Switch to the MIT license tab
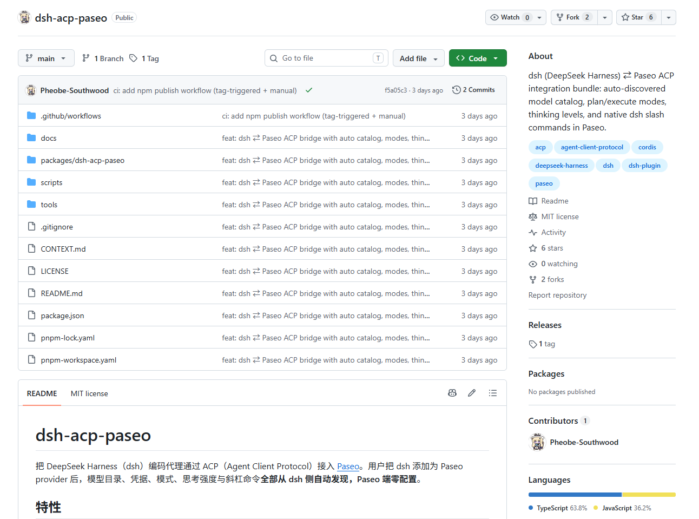Screen dimensions: 699x519 pos(89,393)
